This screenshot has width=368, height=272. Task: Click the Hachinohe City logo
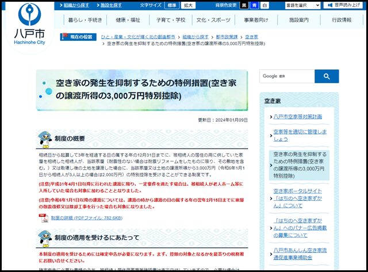click(x=29, y=24)
